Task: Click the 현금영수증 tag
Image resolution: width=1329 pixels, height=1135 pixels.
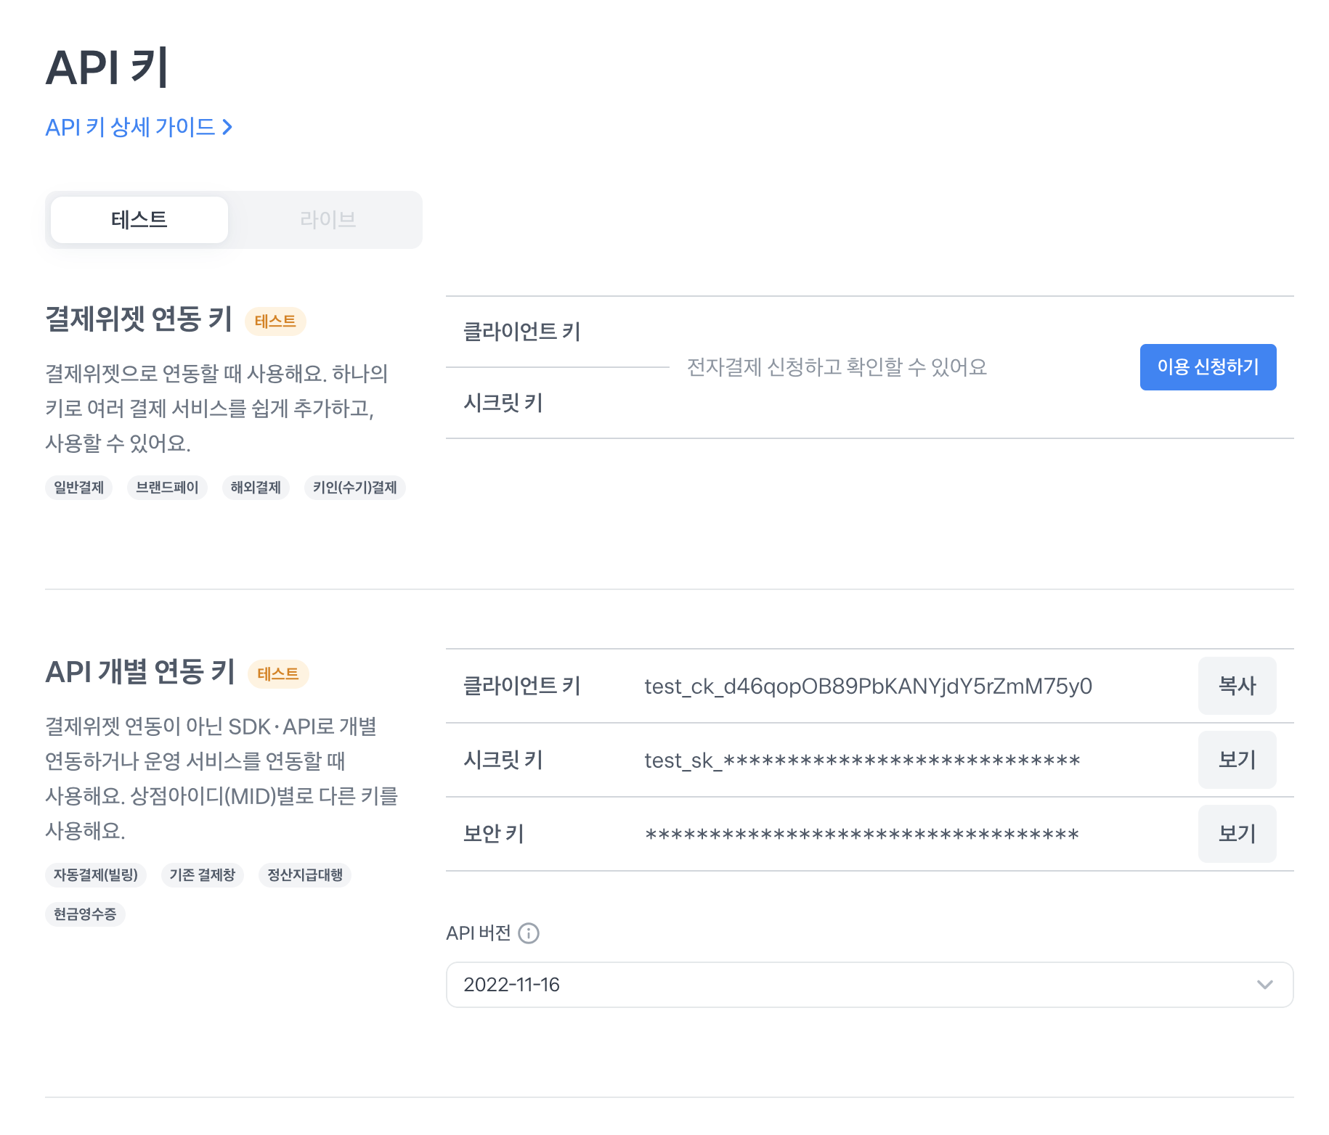Action: coord(85,914)
